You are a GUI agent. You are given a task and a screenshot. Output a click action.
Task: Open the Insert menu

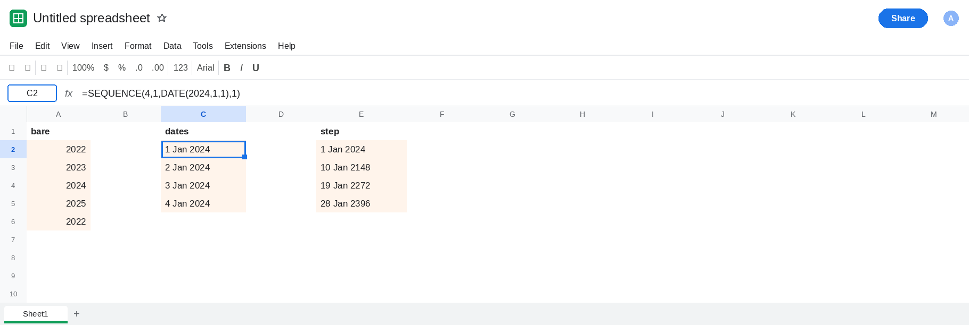click(x=102, y=46)
